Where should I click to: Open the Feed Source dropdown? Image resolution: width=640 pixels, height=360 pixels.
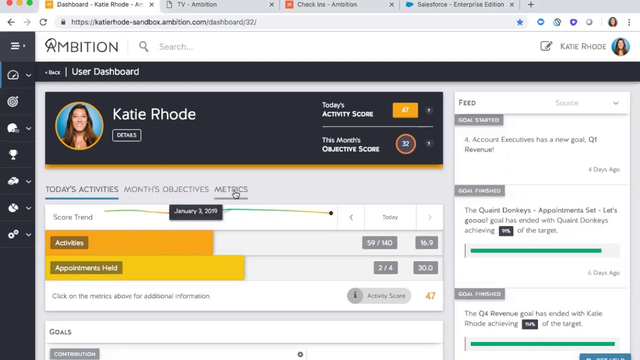[x=586, y=103]
